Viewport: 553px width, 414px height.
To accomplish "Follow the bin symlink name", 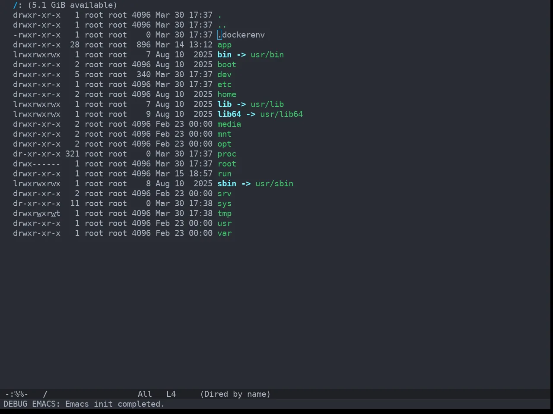I will pyautogui.click(x=224, y=55).
